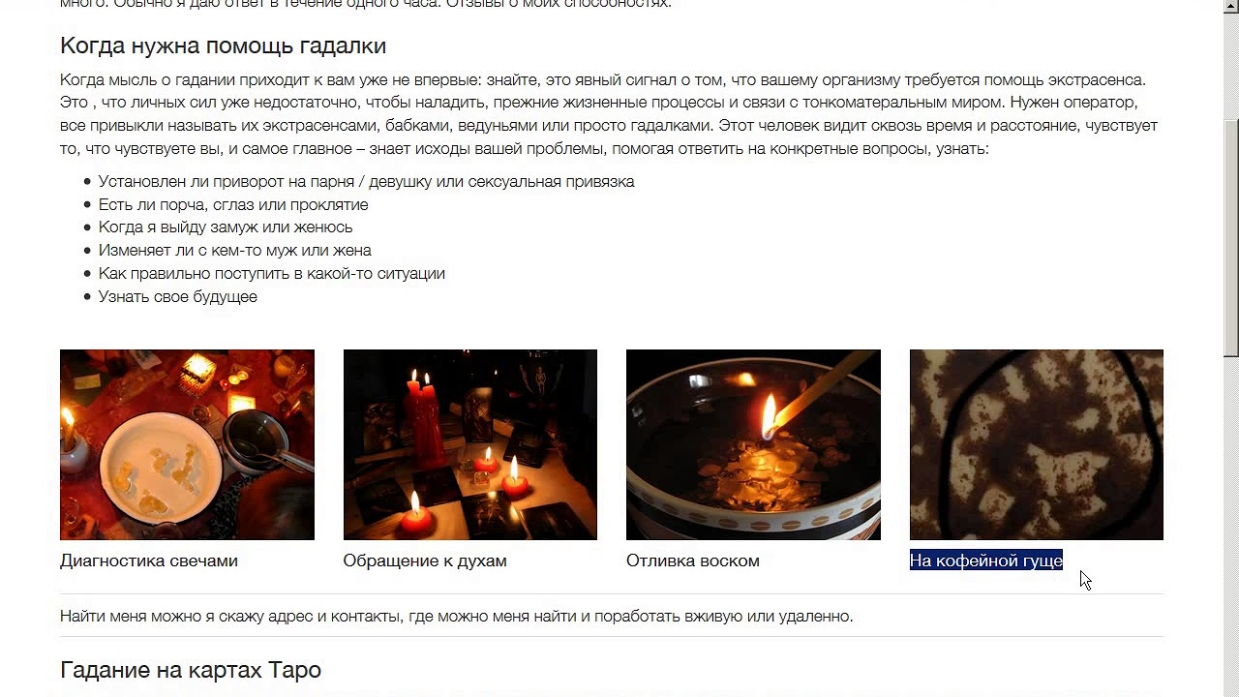
Task: Click the Найти меня можно contact sentence
Action: point(457,616)
